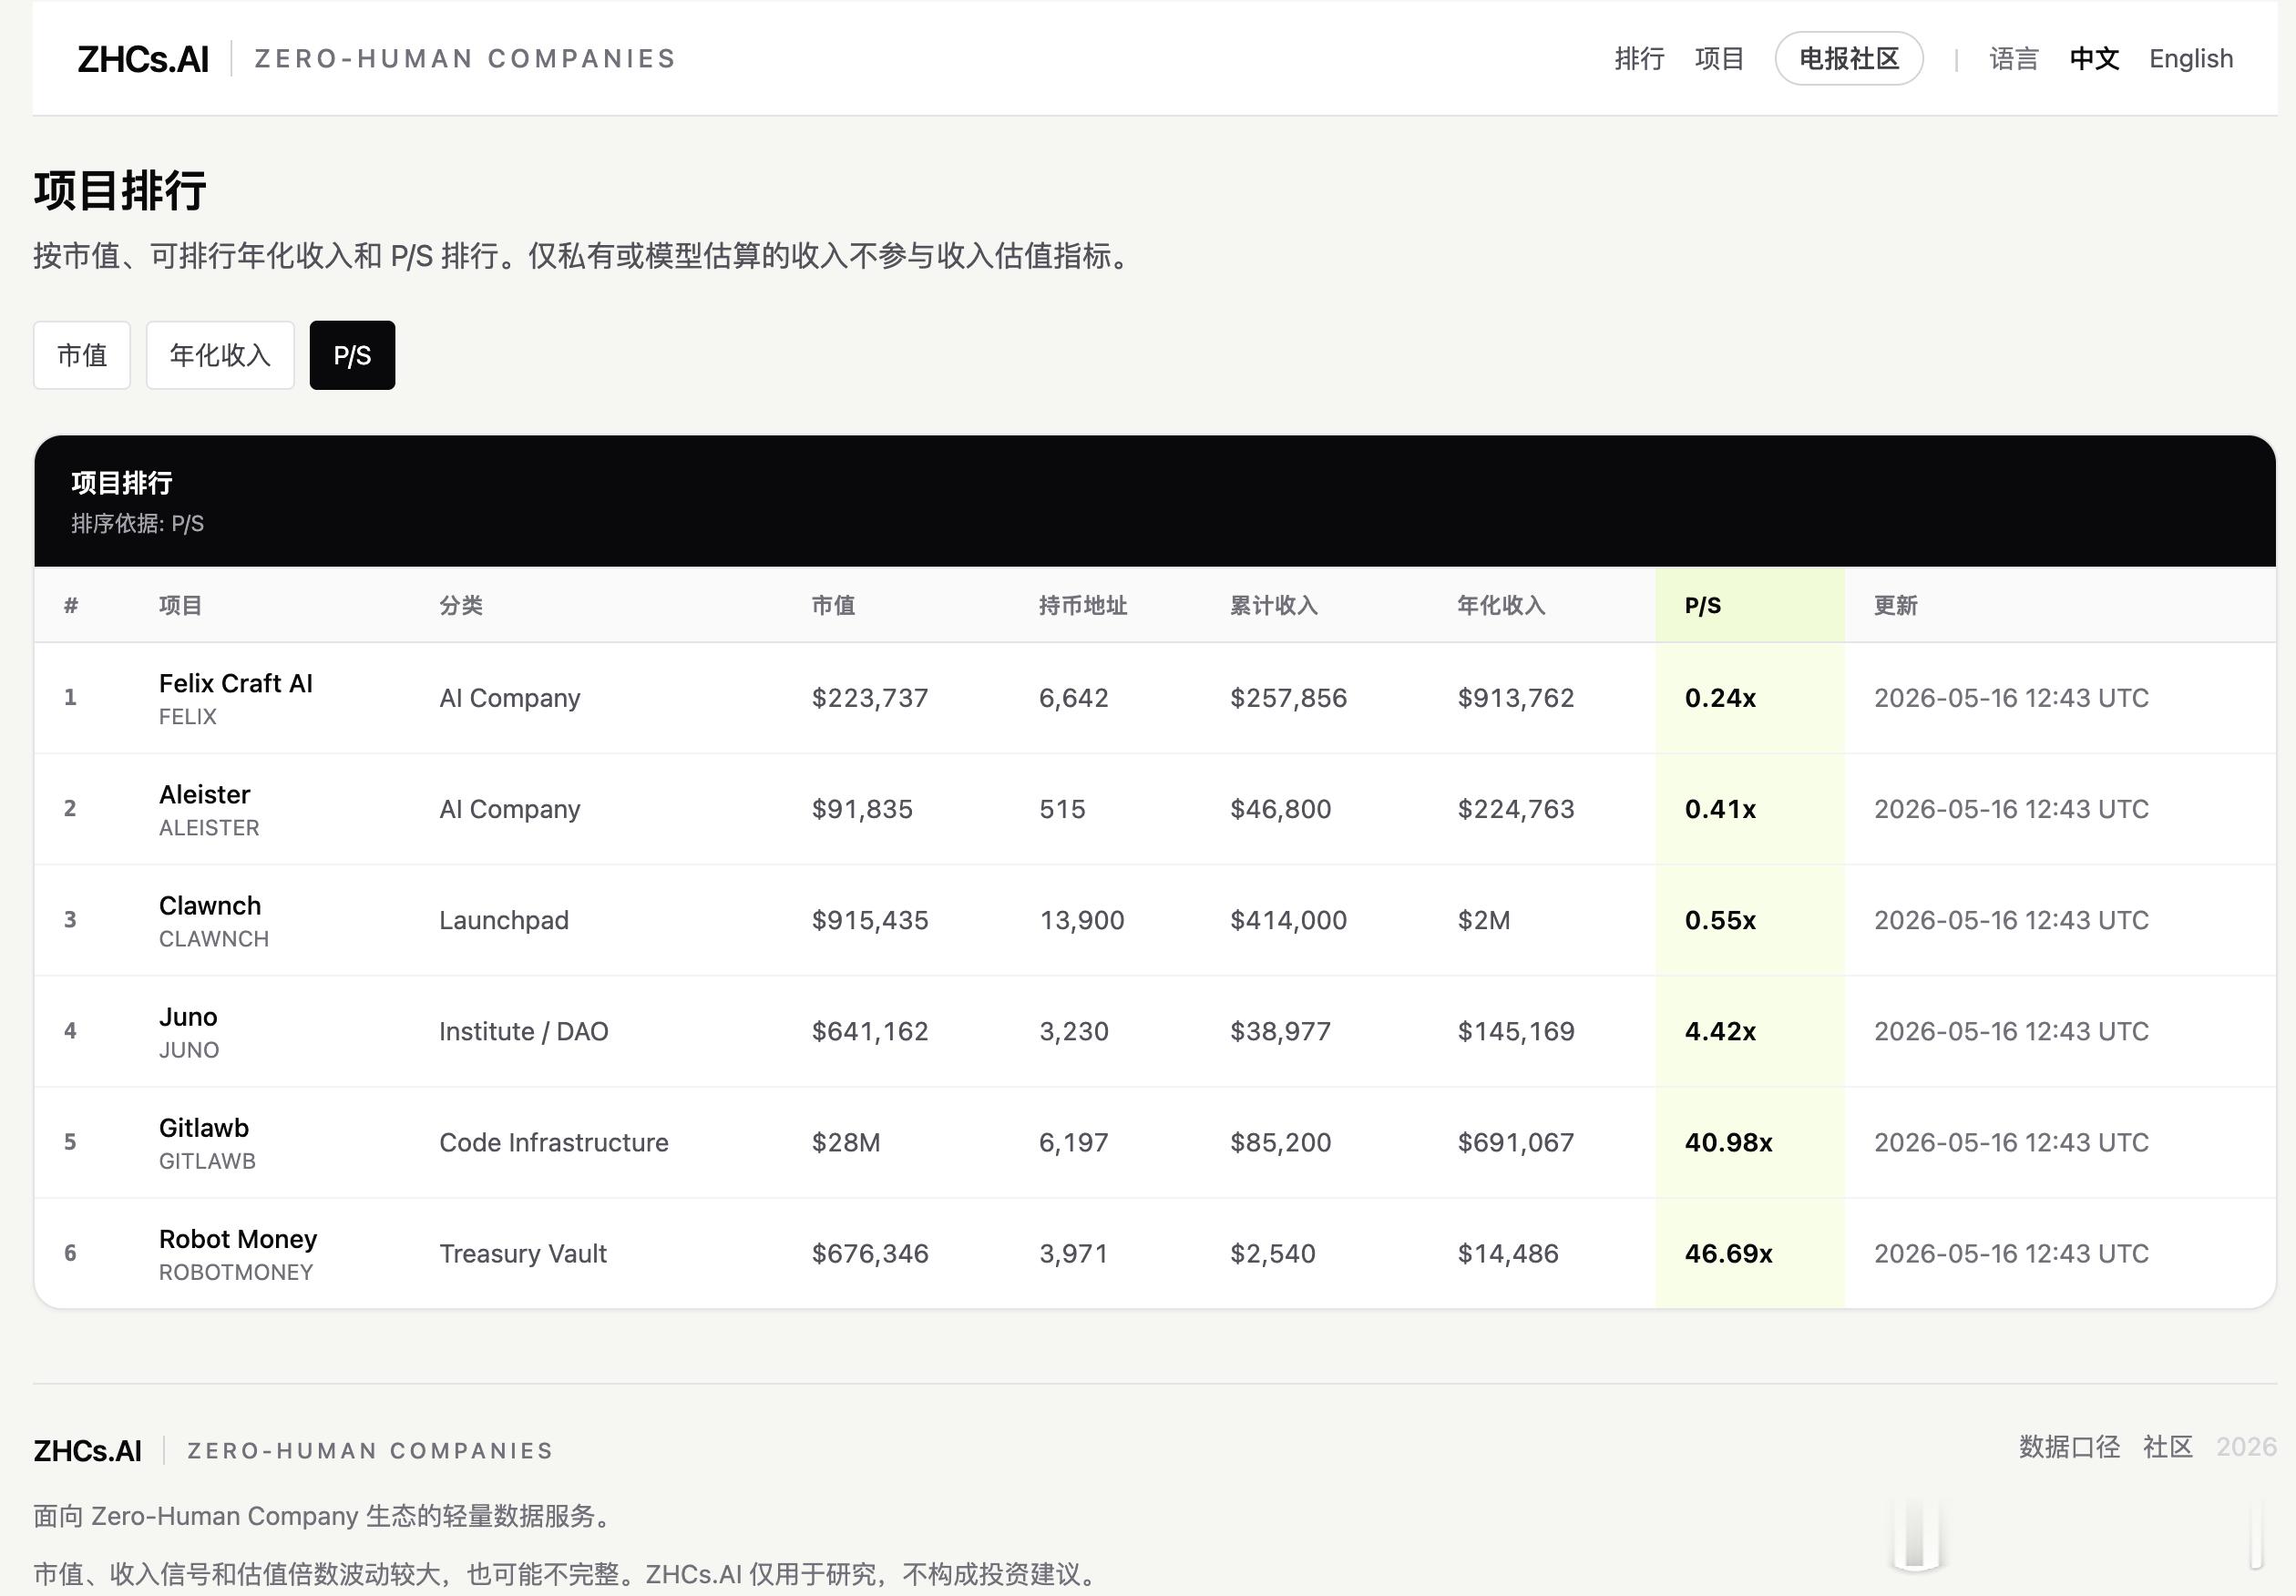Click the ZHCs.AI logo in header

143,59
